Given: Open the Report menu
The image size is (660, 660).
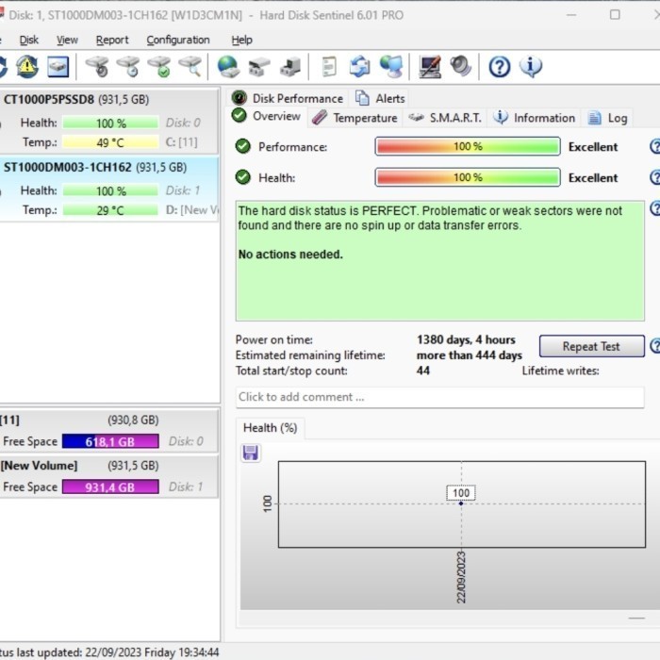Looking at the screenshot, I should pyautogui.click(x=112, y=40).
